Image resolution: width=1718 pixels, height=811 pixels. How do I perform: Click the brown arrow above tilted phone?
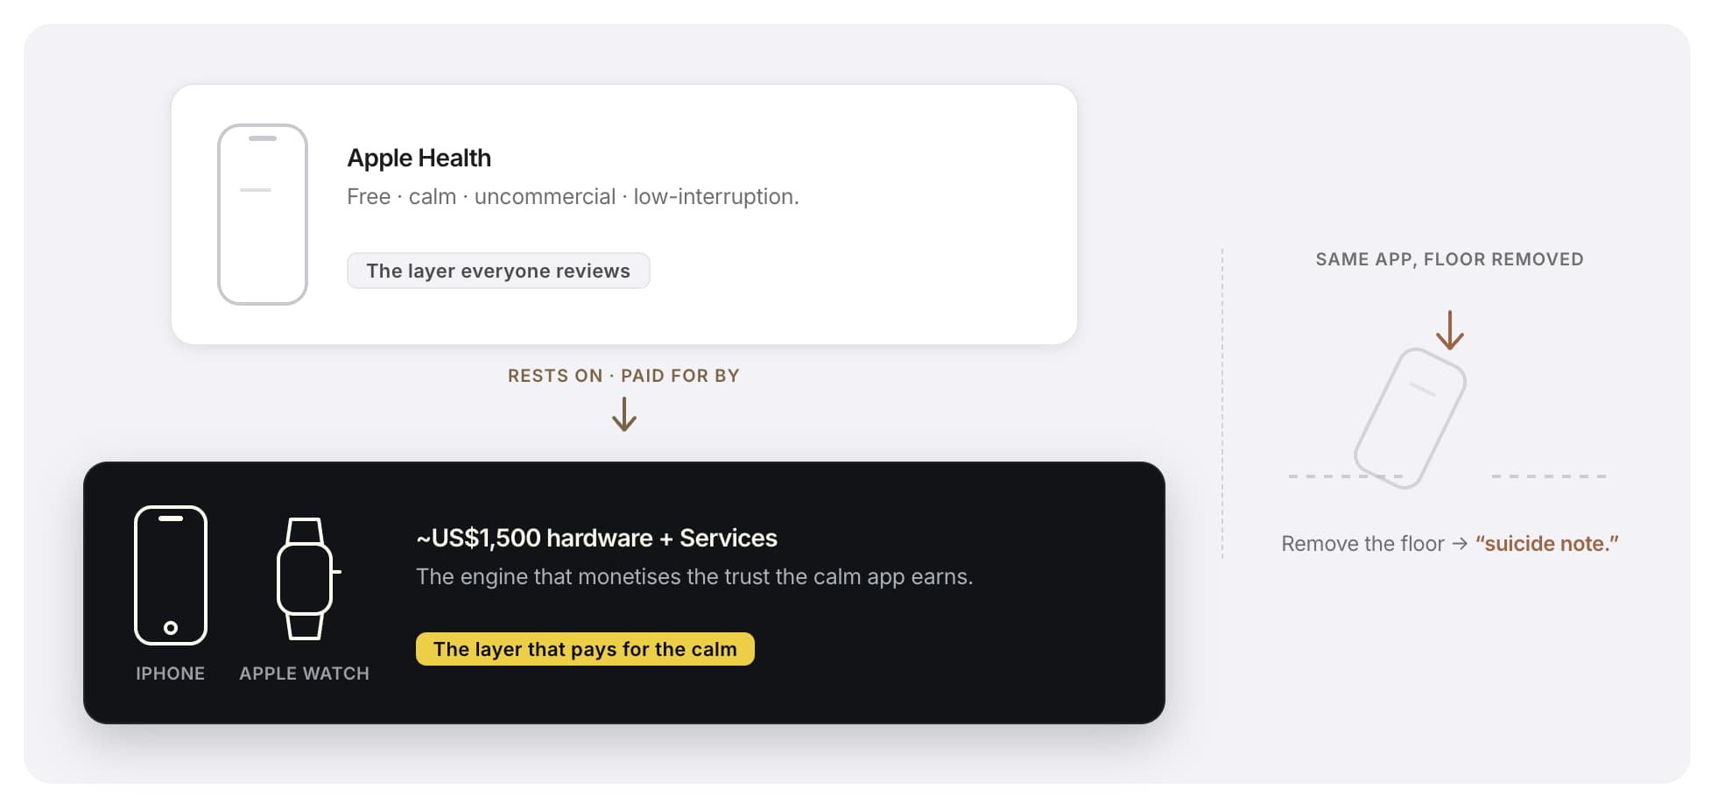pyautogui.click(x=1450, y=330)
